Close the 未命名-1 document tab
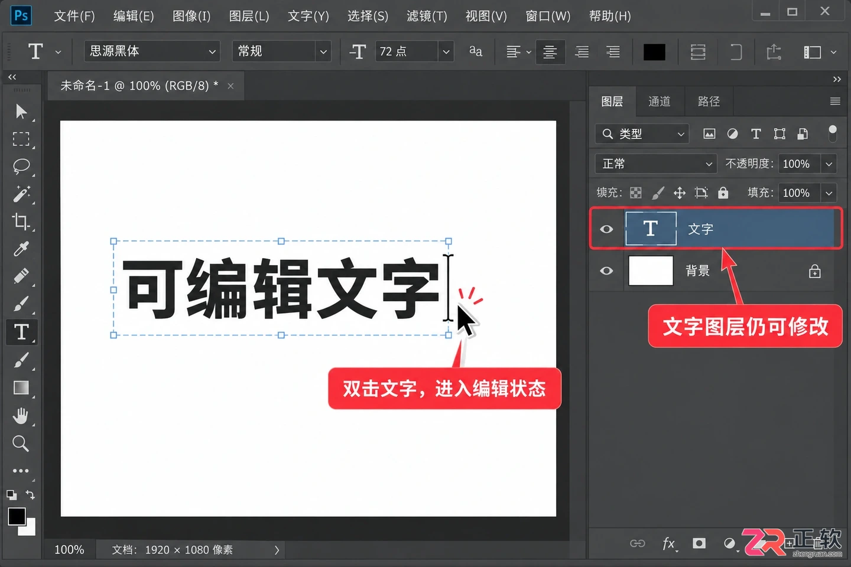This screenshot has height=567, width=851. pos(230,86)
